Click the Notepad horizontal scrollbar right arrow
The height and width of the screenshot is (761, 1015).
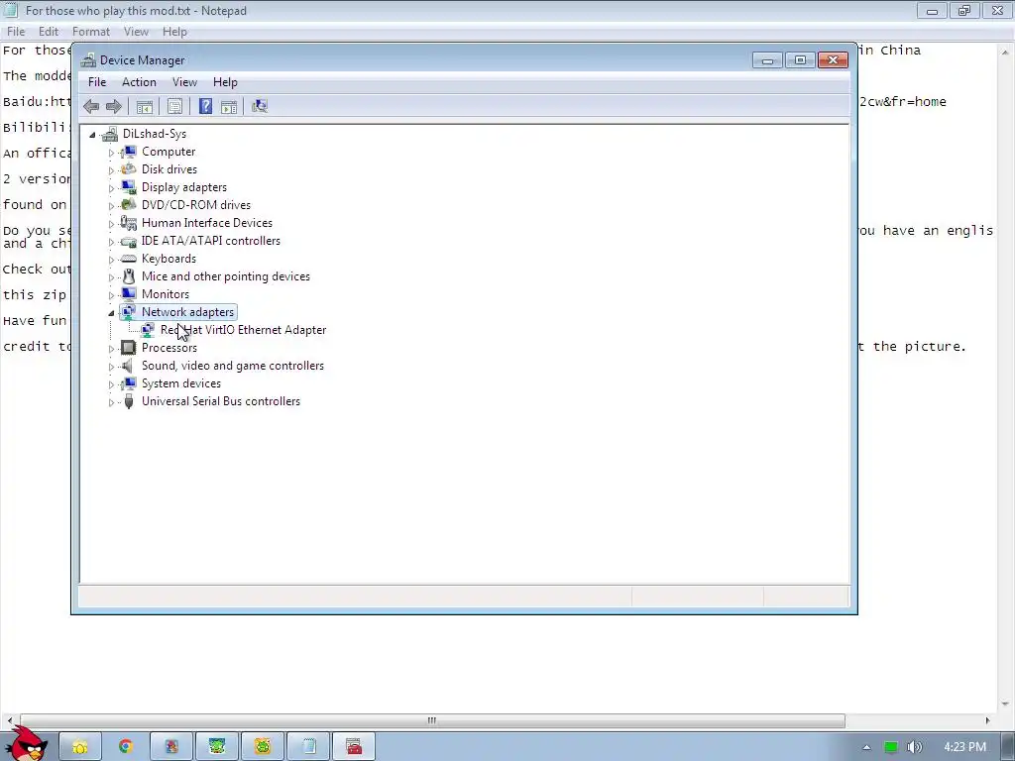point(987,720)
